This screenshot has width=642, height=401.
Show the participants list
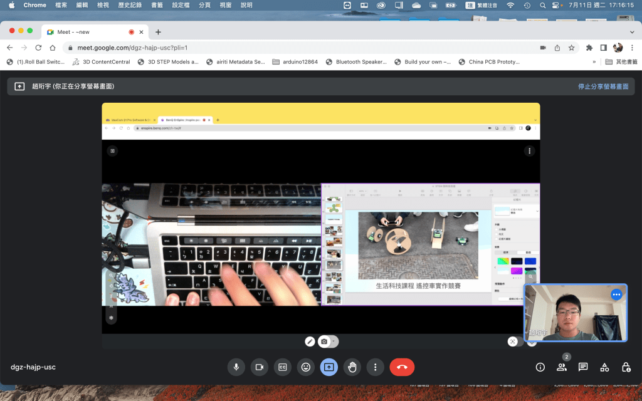(x=561, y=367)
